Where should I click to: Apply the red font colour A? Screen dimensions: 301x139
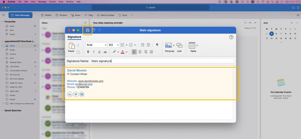[x=123, y=52]
